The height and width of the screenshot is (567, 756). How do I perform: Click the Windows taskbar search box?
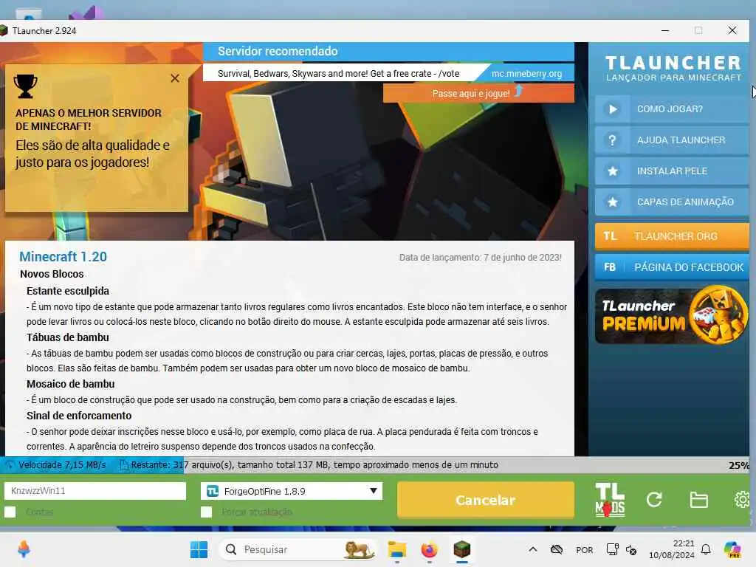pos(298,549)
